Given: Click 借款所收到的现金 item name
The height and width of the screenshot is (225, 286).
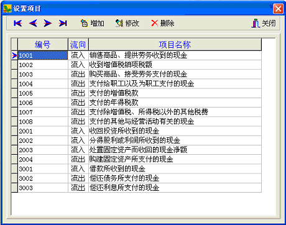Looking at the screenshot, I should [118, 169].
